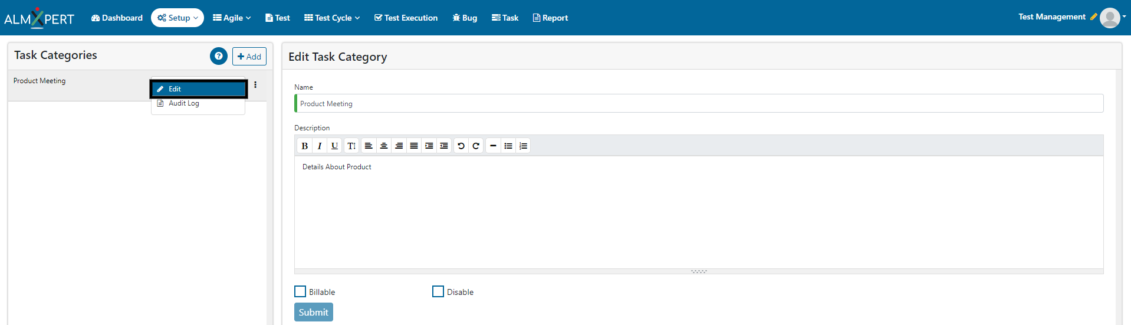Choose Edit in the context menu
1131x325 pixels.
point(198,88)
